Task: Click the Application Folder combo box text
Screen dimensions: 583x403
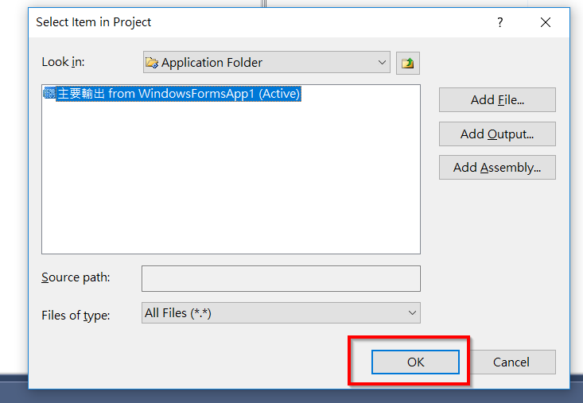Action: click(x=212, y=63)
